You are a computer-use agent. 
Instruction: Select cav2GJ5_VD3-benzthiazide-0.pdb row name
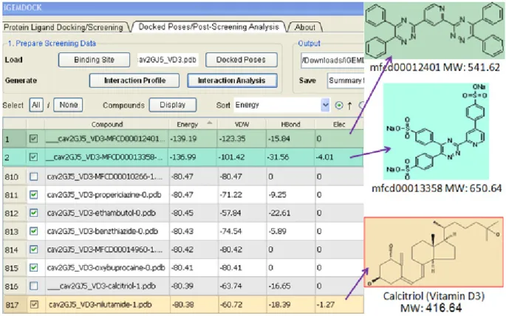(x=106, y=231)
